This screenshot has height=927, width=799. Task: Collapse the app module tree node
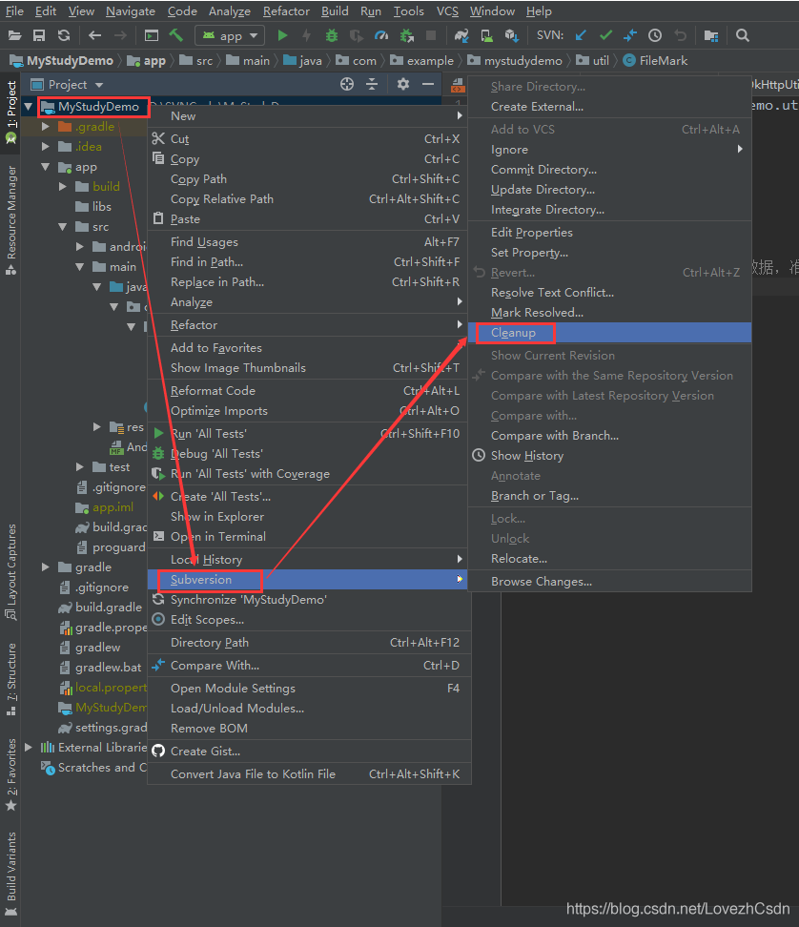click(46, 167)
